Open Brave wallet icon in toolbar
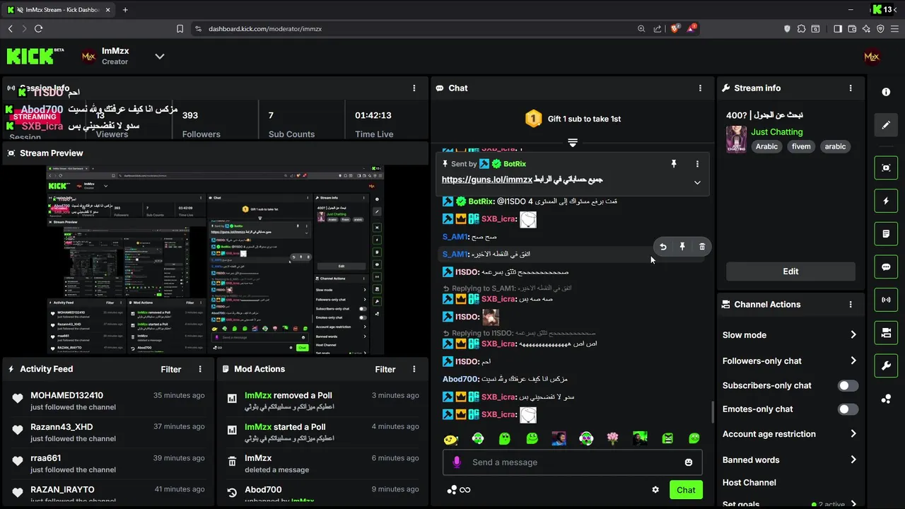Screen dimensions: 905x509 click(852, 29)
